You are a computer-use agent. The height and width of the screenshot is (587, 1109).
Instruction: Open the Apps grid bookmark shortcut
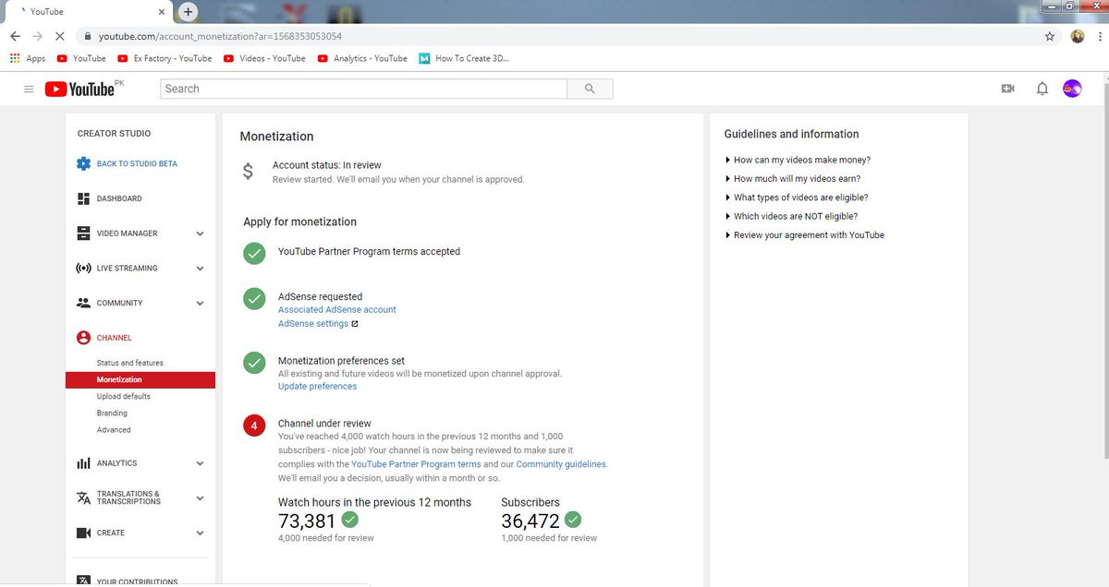pyautogui.click(x=28, y=58)
